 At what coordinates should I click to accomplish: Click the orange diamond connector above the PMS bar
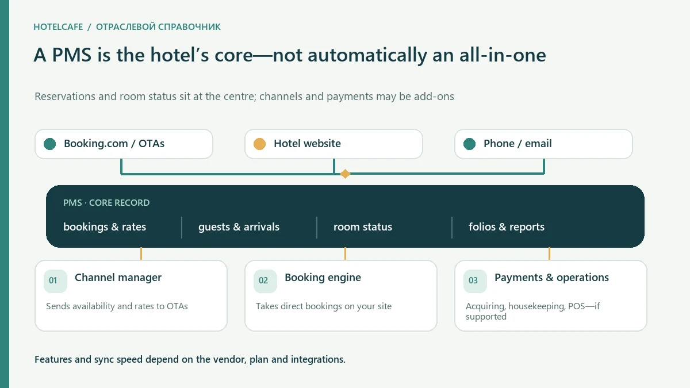coord(345,174)
